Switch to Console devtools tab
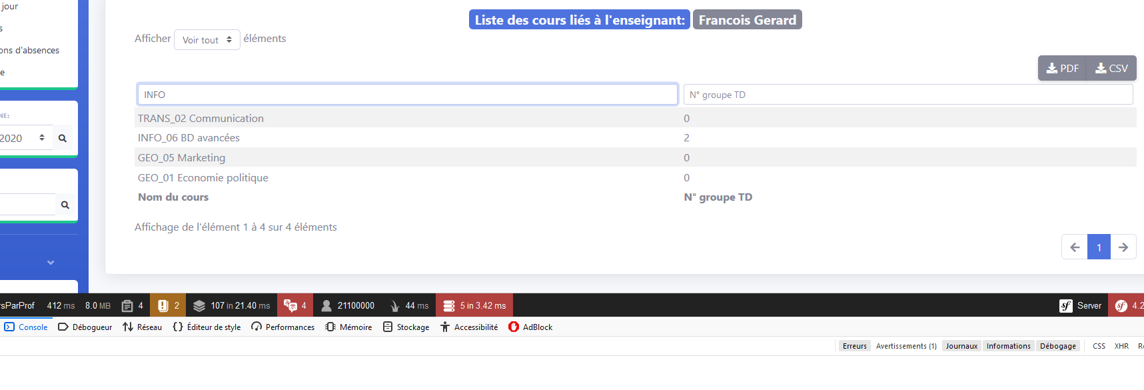Image resolution: width=1144 pixels, height=390 pixels. click(26, 327)
